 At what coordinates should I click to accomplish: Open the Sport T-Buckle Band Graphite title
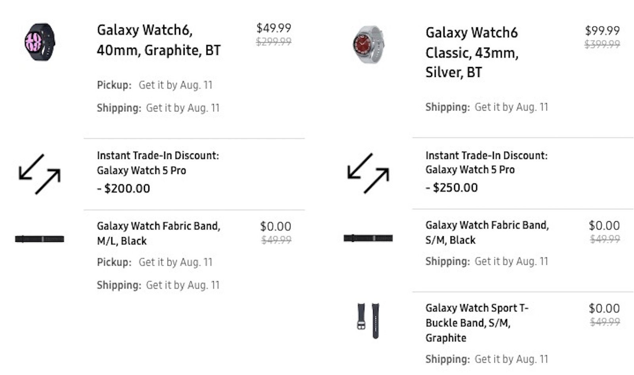click(x=477, y=323)
